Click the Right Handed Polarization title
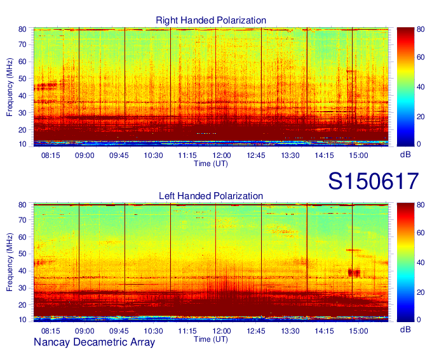The width and height of the screenshot is (432, 350). point(211,20)
